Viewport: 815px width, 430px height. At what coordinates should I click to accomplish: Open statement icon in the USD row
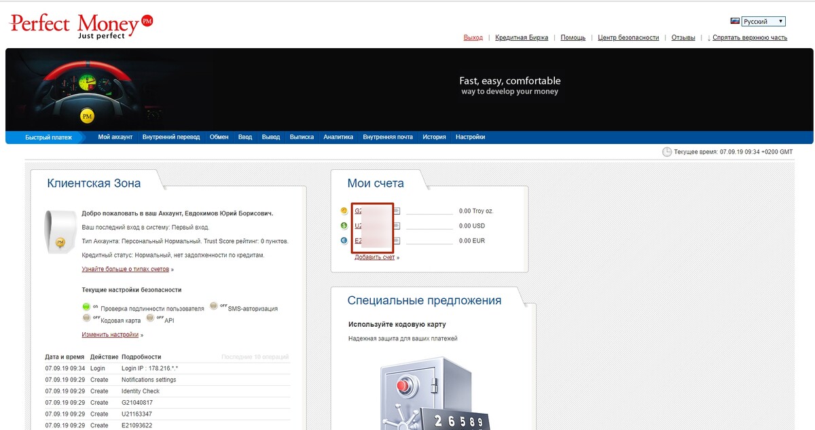(x=397, y=226)
